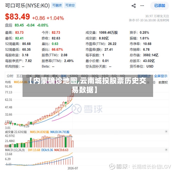The image size is (176, 172).
Task: Select the 1分 chart tab
Action: 122,76
